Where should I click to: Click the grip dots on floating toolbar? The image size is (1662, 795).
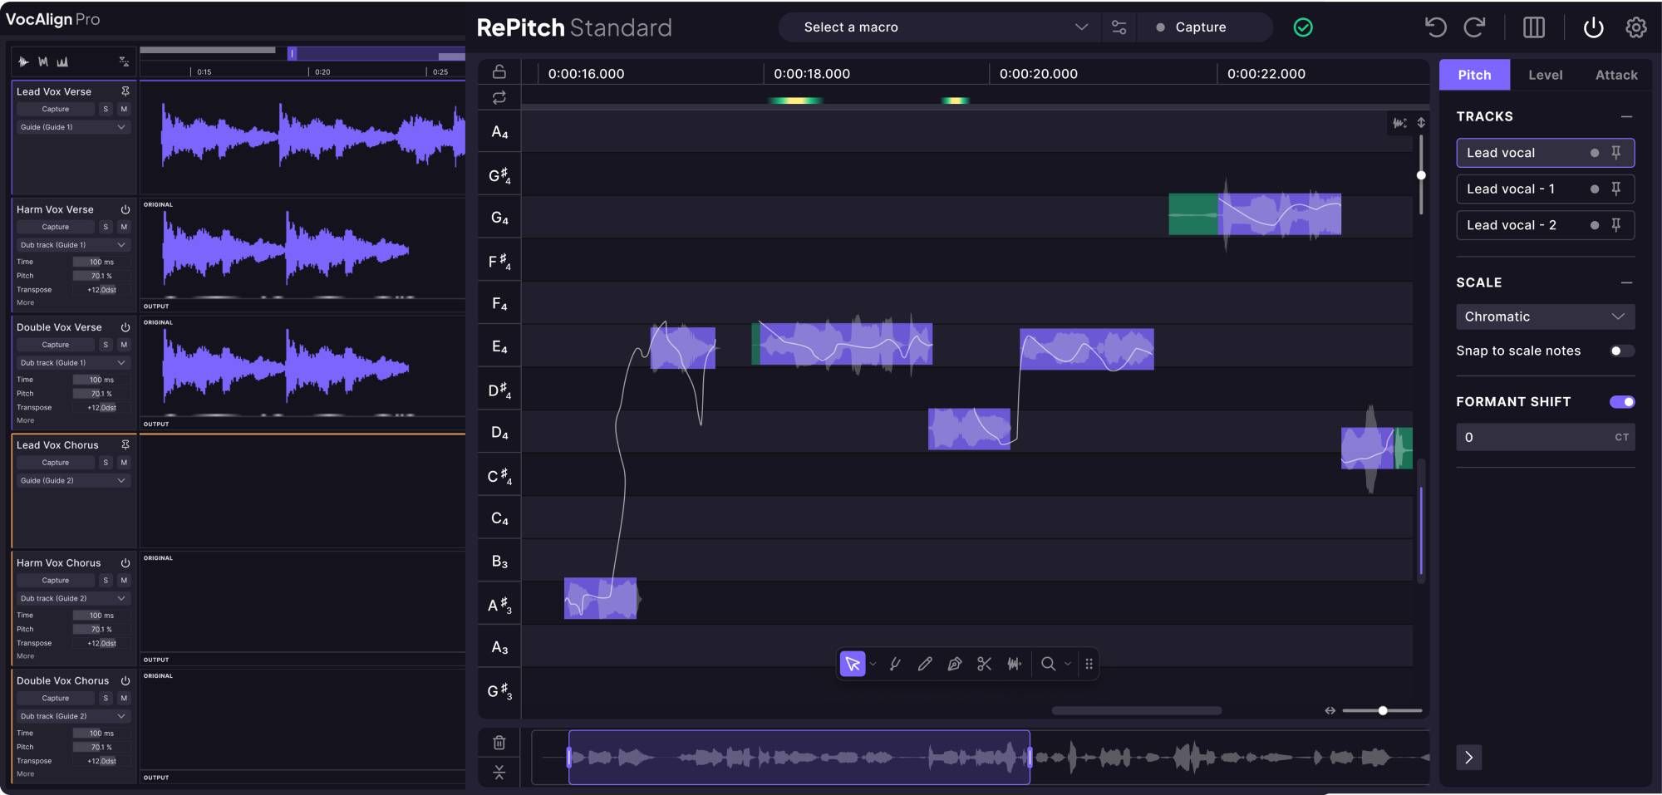point(1089,664)
